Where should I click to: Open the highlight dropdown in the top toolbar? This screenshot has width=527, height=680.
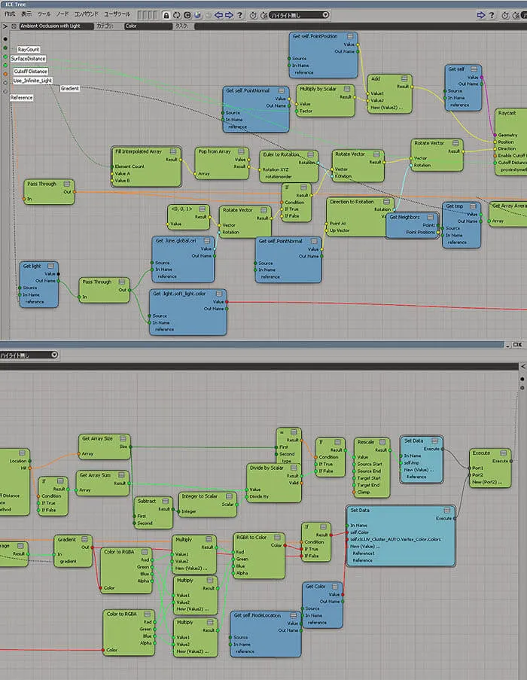299,15
